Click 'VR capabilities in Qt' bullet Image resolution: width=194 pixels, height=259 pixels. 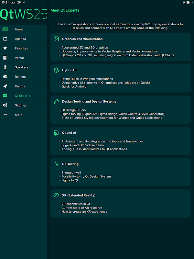(x=76, y=204)
